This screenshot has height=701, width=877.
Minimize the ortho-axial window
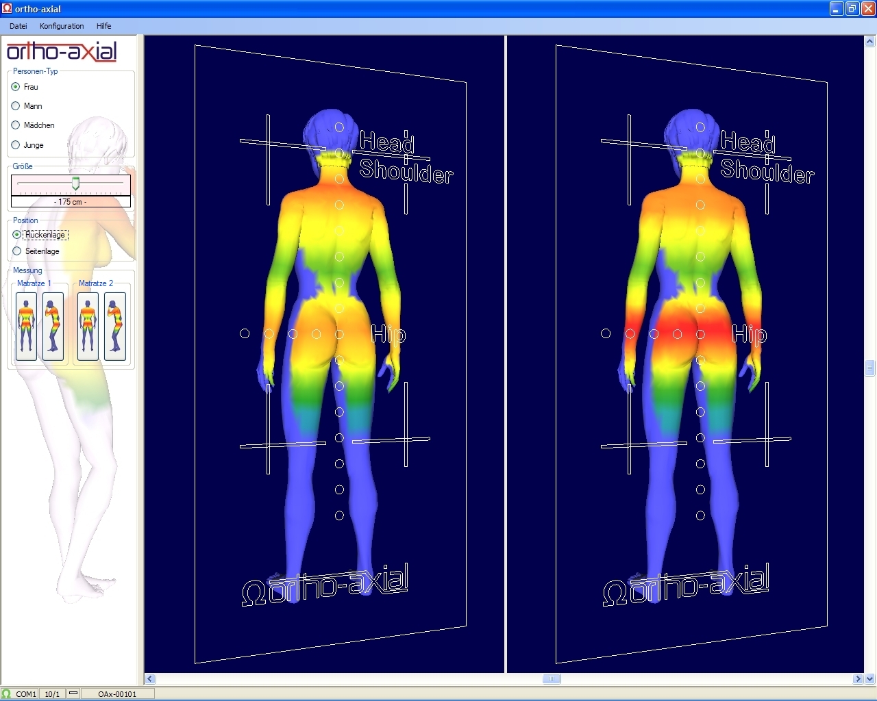[837, 9]
